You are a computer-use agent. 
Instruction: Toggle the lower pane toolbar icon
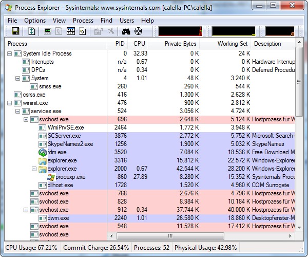(x=71, y=31)
